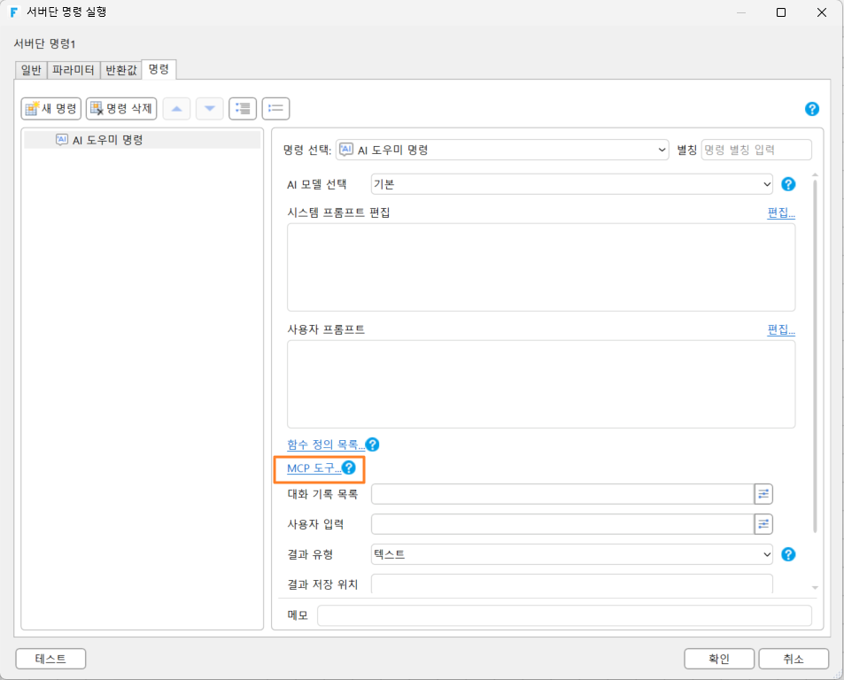
Task: Move command down with the down arrow
Action: pos(210,109)
